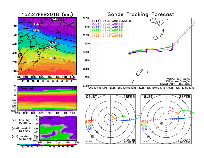
Task: Click the '15Z' stamp in the U-wind panel
Action: [x=72, y=88]
